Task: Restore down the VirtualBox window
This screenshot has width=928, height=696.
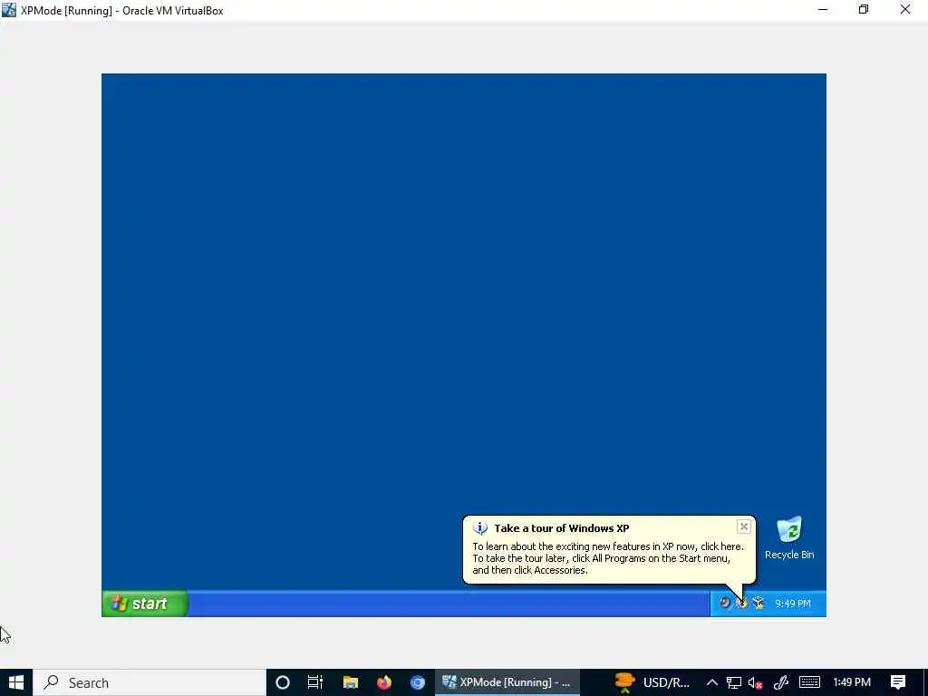Action: (x=864, y=9)
